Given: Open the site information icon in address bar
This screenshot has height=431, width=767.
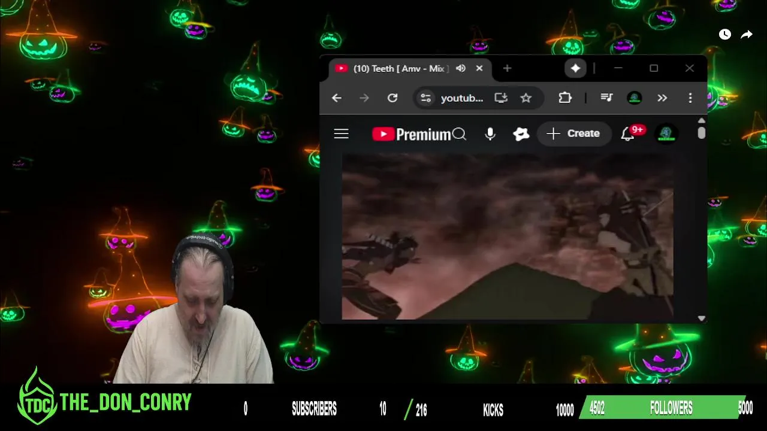Looking at the screenshot, I should pyautogui.click(x=425, y=98).
